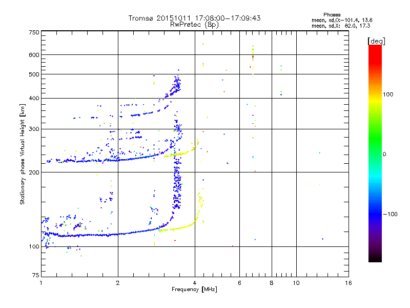Click the 'RwPretec (8p)' subtitle
The width and height of the screenshot is (410, 308).
tap(195, 25)
